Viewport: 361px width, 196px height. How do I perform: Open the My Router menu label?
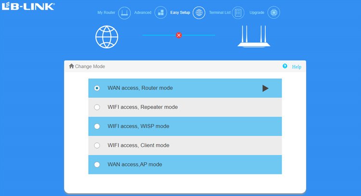tap(106, 13)
